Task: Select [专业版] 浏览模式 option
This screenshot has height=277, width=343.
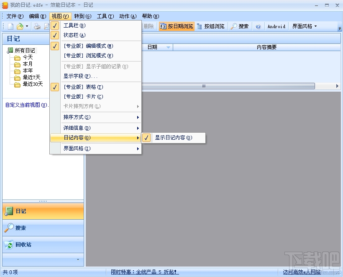Action: pos(95,56)
